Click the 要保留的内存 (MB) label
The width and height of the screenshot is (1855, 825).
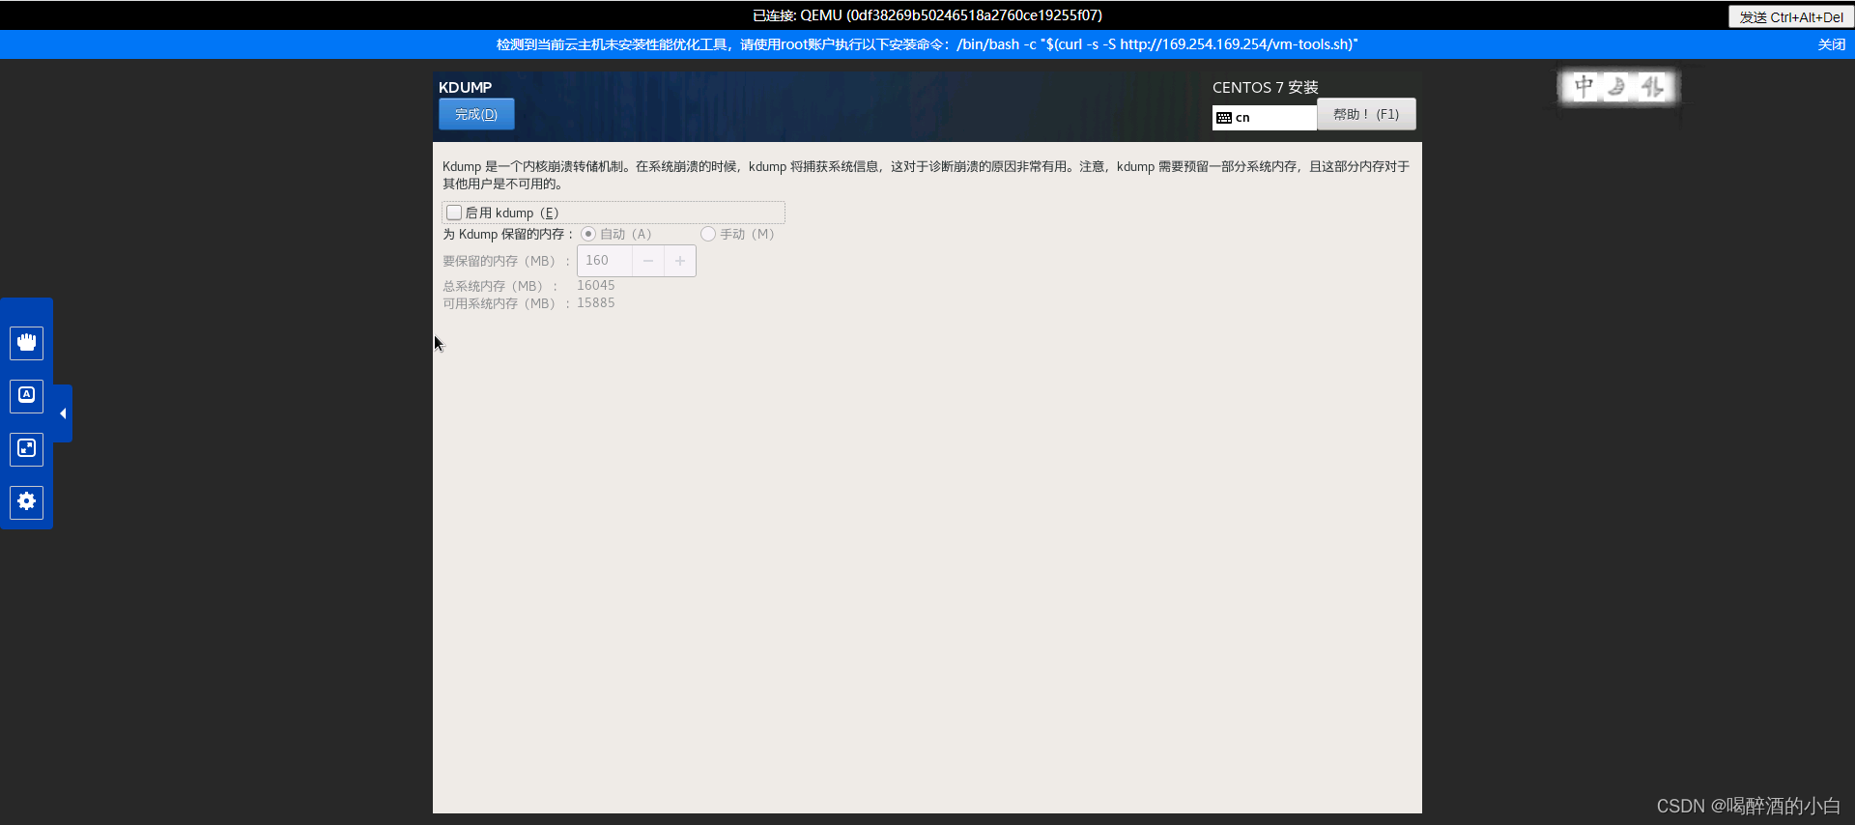point(506,261)
